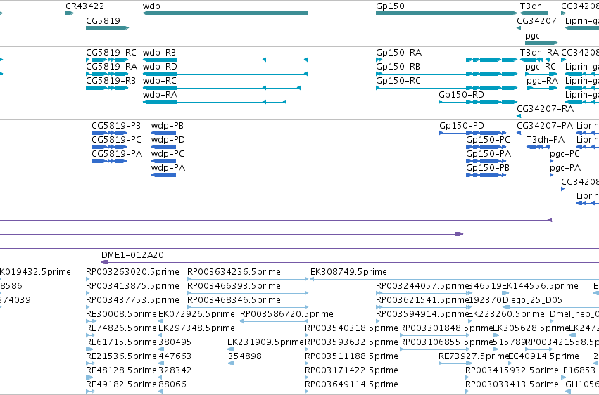This screenshot has height=395, width=599.
Task: Click EST RE49182.5prime
Action: click(x=122, y=384)
